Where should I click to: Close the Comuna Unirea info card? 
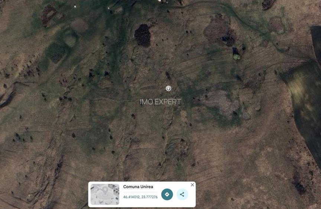coord(192,184)
